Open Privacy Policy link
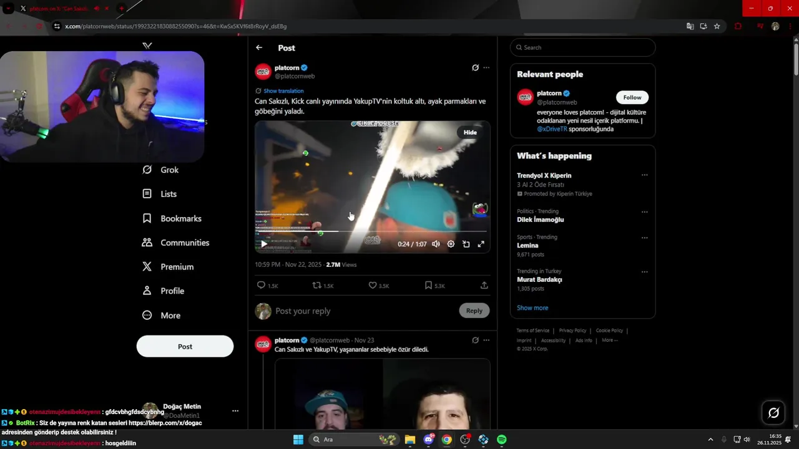 point(572,331)
